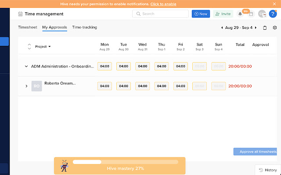Open the user profile avatar
281x175 pixels.
tap(262, 14)
